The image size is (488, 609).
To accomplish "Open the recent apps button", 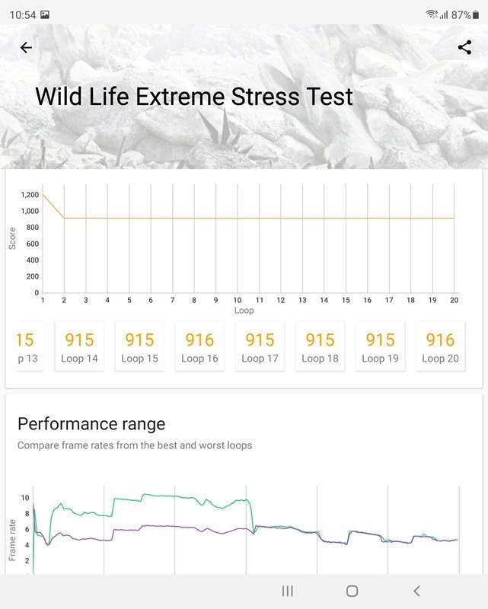I will point(288,591).
